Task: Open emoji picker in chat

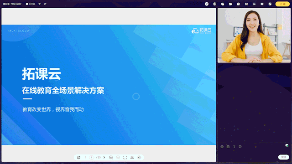Action: pyautogui.click(x=222, y=147)
